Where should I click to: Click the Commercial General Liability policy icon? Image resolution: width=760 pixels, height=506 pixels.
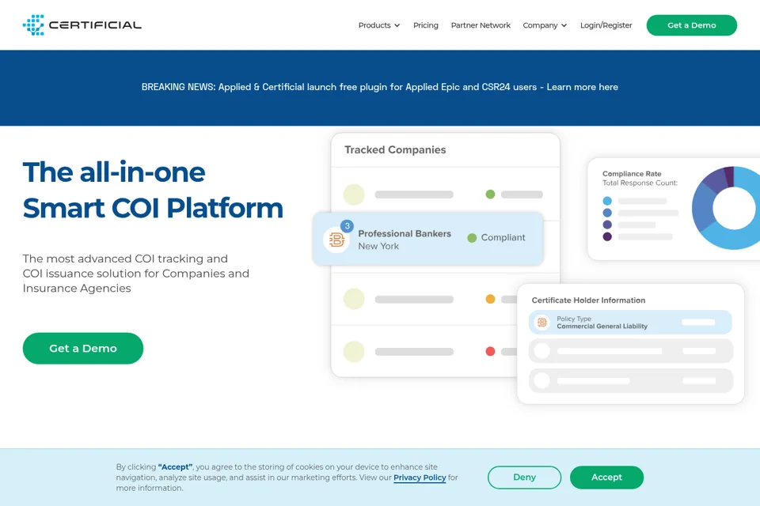[541, 323]
